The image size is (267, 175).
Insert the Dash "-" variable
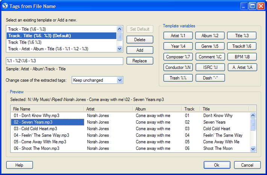(210, 78)
